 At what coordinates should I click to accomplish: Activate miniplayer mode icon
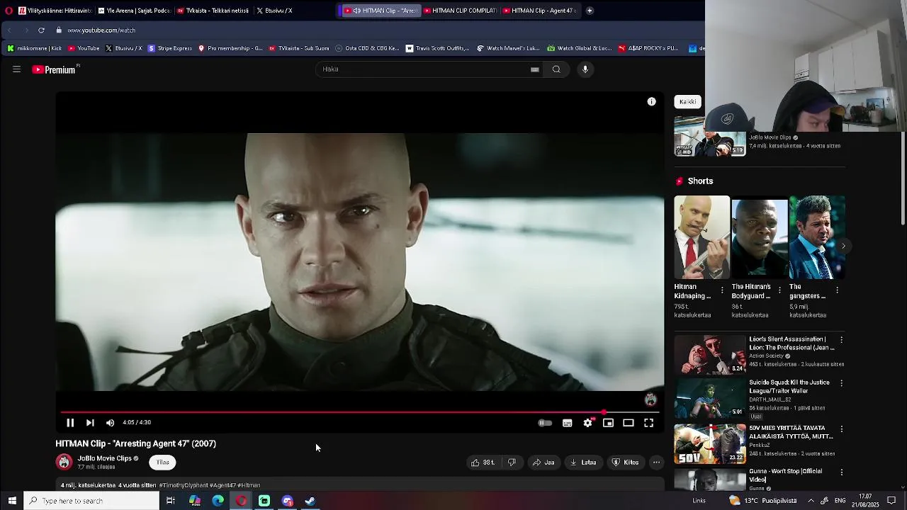pyautogui.click(x=608, y=423)
